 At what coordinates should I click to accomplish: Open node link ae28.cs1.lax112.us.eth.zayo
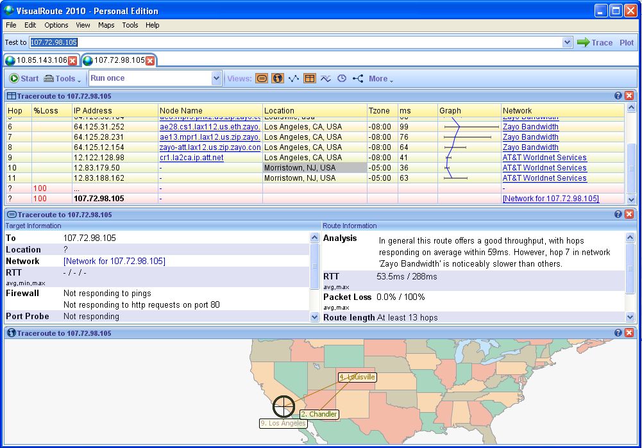click(210, 127)
